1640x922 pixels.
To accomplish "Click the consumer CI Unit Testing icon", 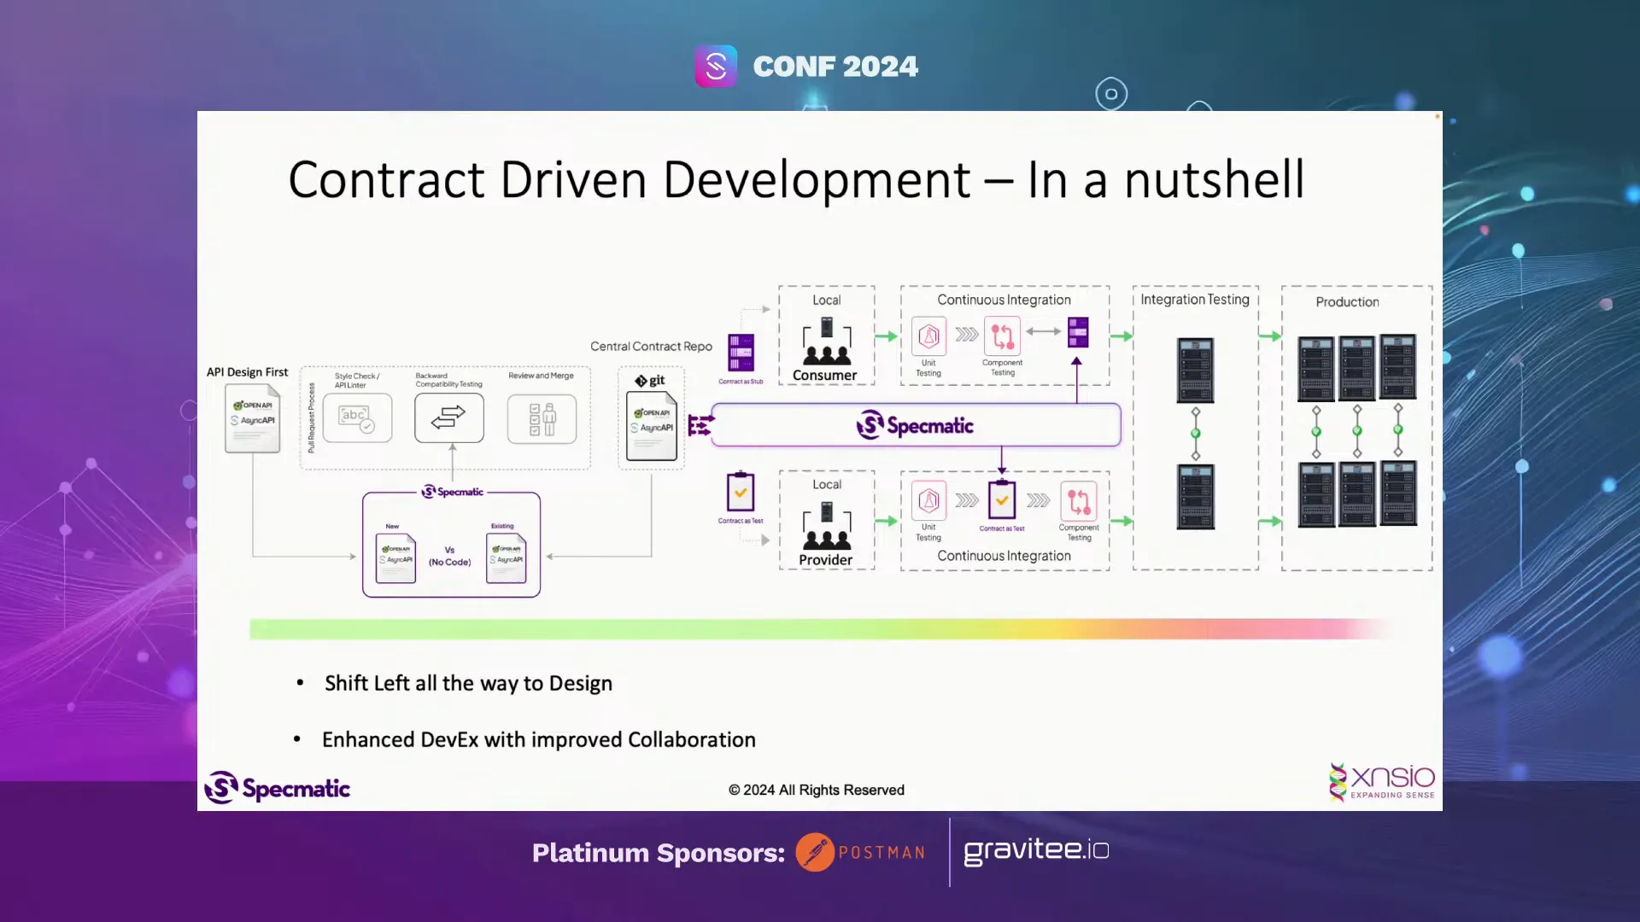I will point(928,336).
